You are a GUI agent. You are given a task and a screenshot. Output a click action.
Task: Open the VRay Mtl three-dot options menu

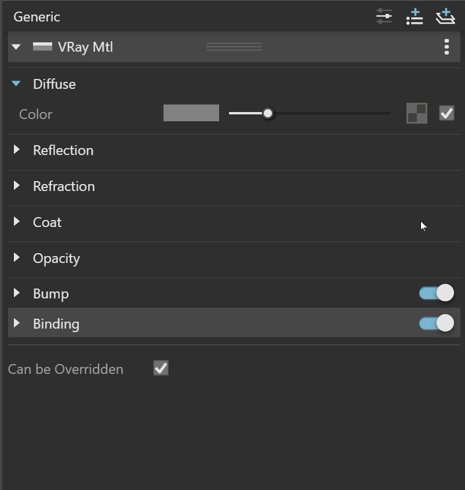446,47
